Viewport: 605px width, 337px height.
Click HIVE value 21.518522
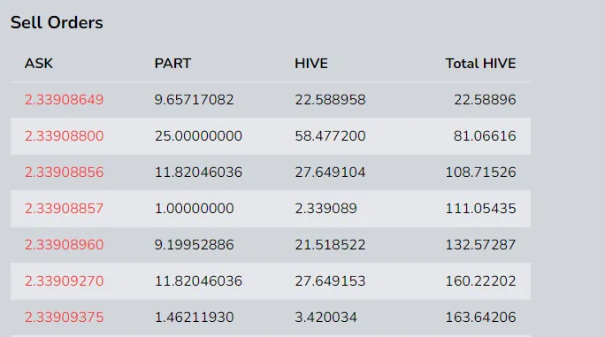330,245
